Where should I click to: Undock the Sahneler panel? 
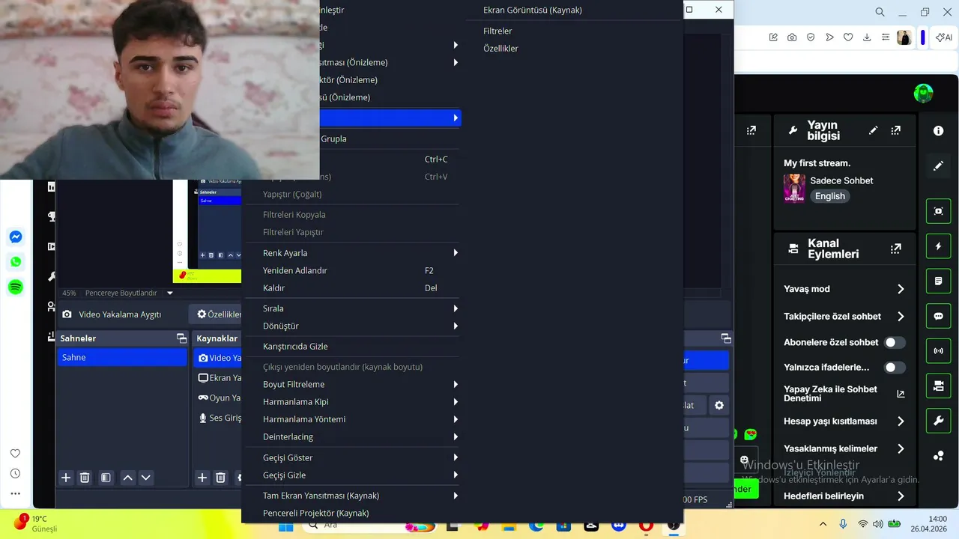[181, 338]
